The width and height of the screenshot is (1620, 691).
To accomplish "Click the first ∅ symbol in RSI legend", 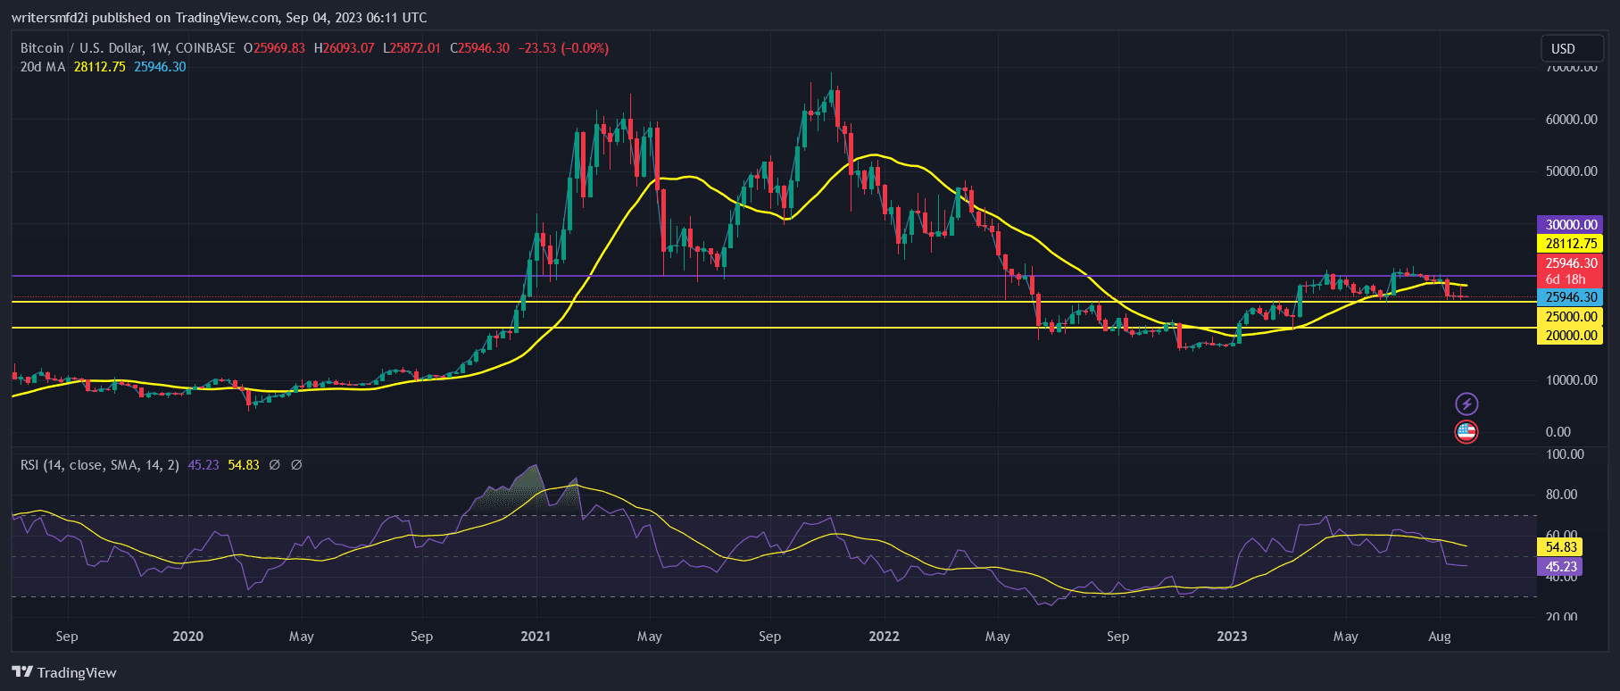I will pos(274,465).
